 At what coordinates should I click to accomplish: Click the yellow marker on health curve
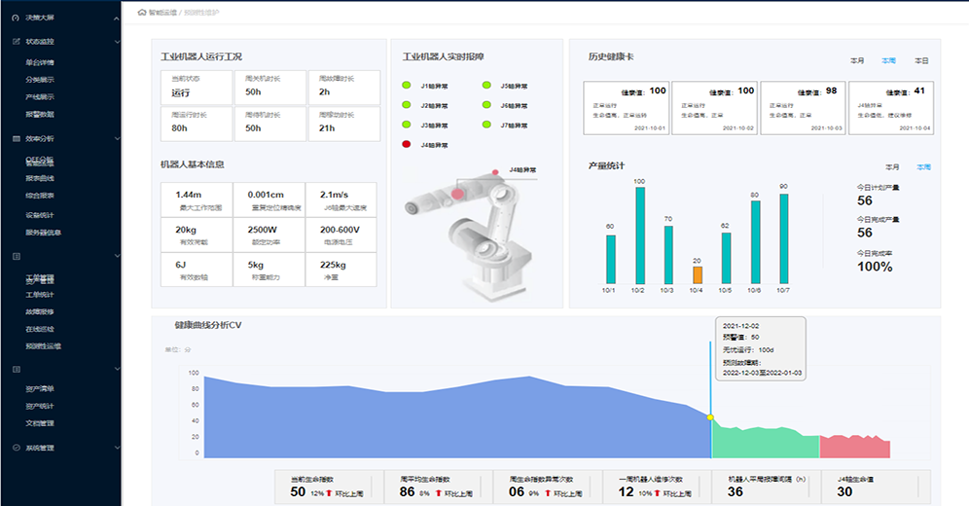pos(710,417)
